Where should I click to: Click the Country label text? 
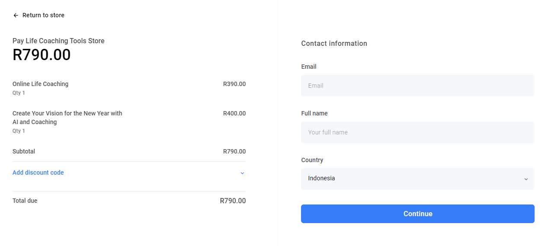pyautogui.click(x=312, y=160)
